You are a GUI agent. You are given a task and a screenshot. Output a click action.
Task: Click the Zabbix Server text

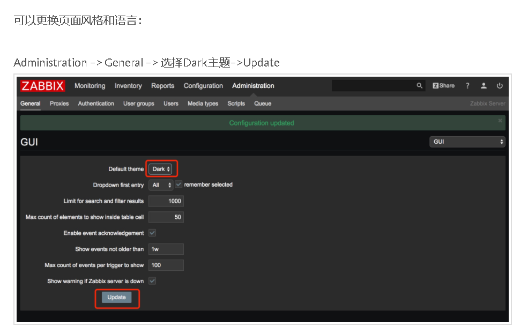(x=487, y=104)
